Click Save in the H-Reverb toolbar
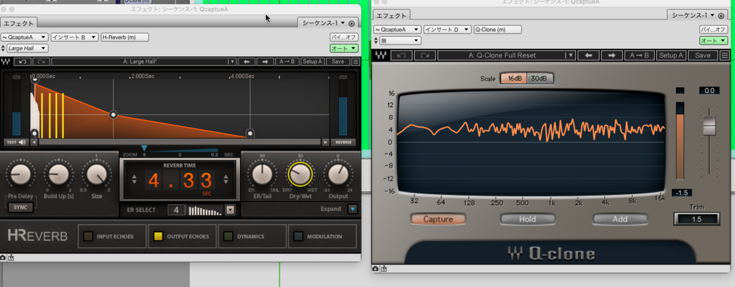The image size is (735, 287). point(338,62)
